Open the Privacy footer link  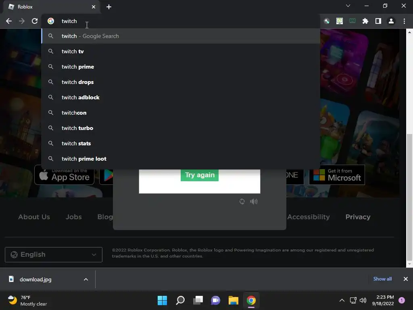tap(358, 217)
